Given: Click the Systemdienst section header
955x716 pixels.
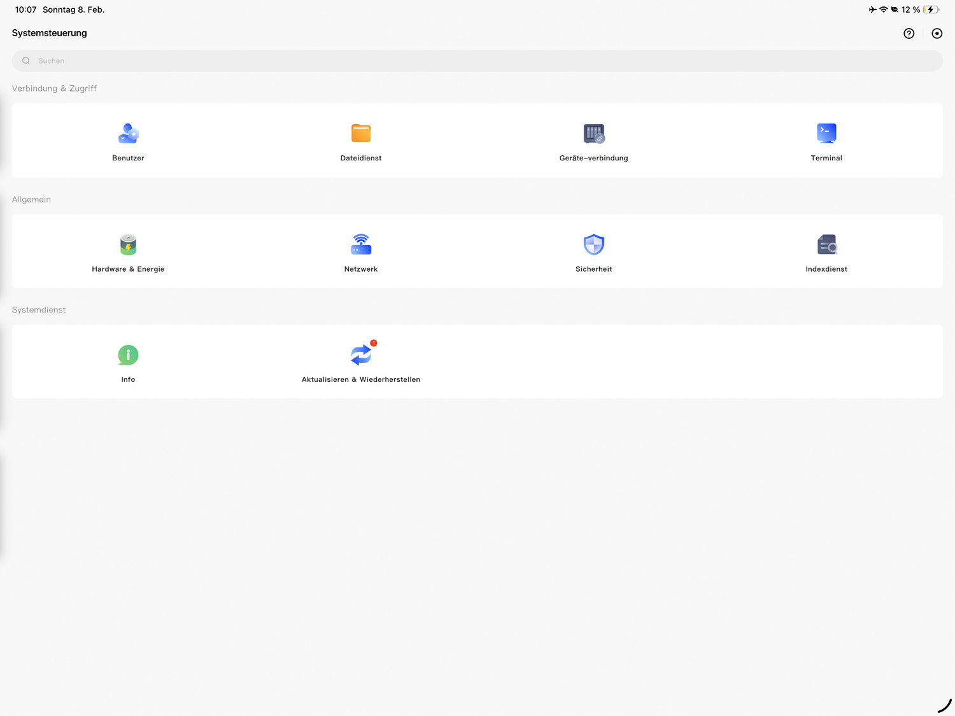Looking at the screenshot, I should coord(39,310).
